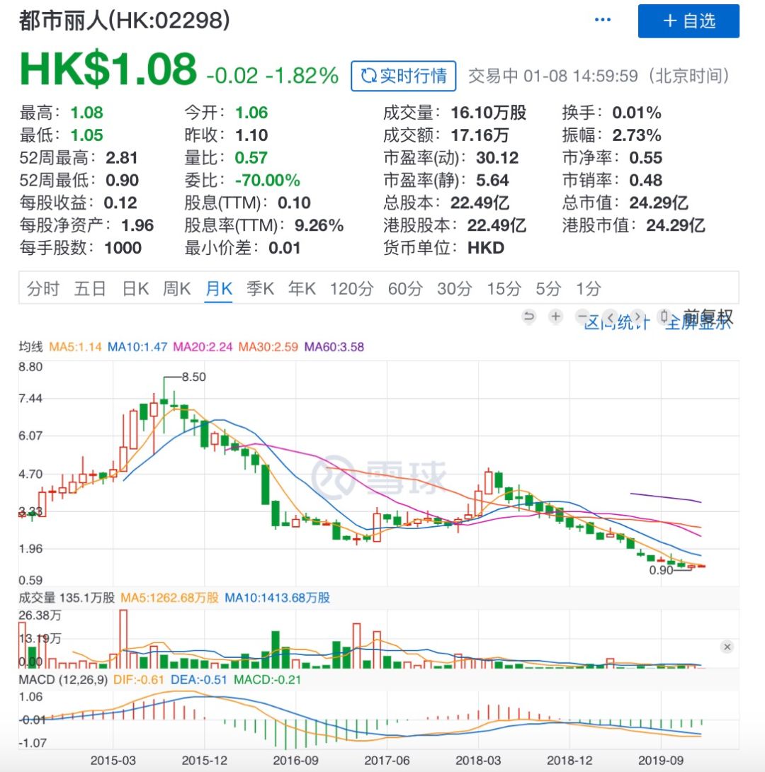Click the volume MA5:1262.68万股 label
The width and height of the screenshot is (765, 772).
[x=169, y=598]
